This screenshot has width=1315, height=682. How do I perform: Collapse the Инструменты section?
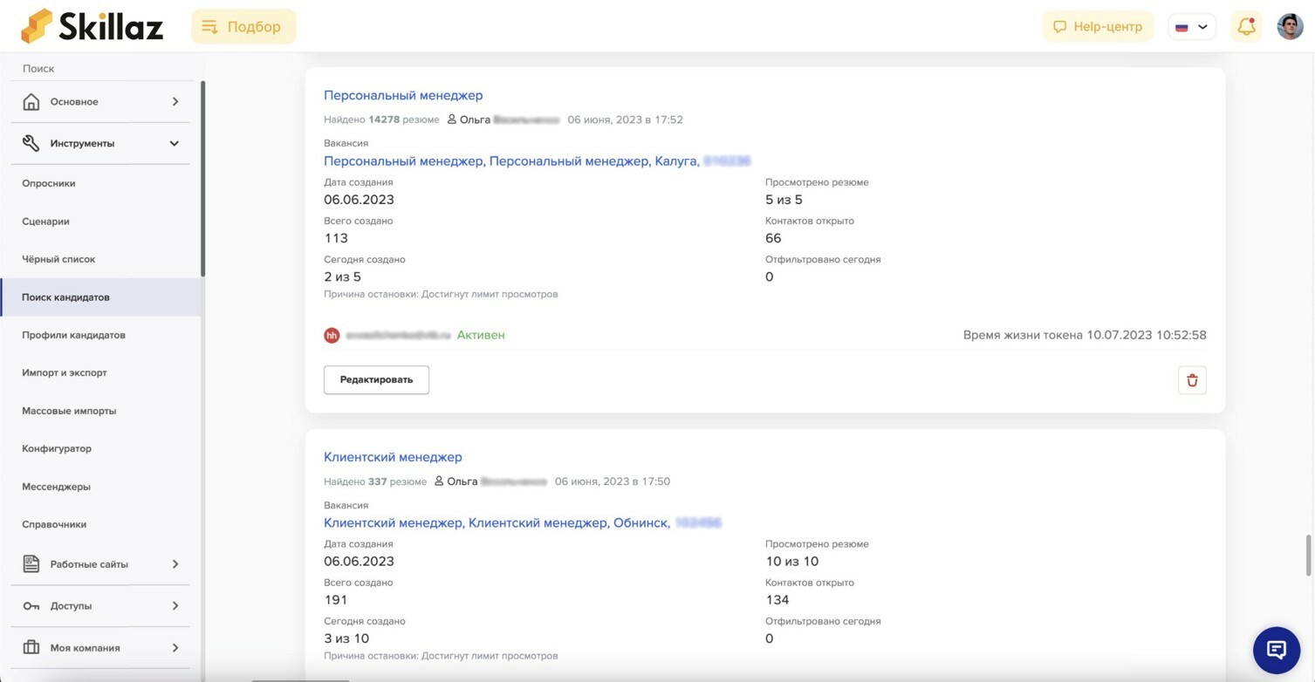(173, 143)
